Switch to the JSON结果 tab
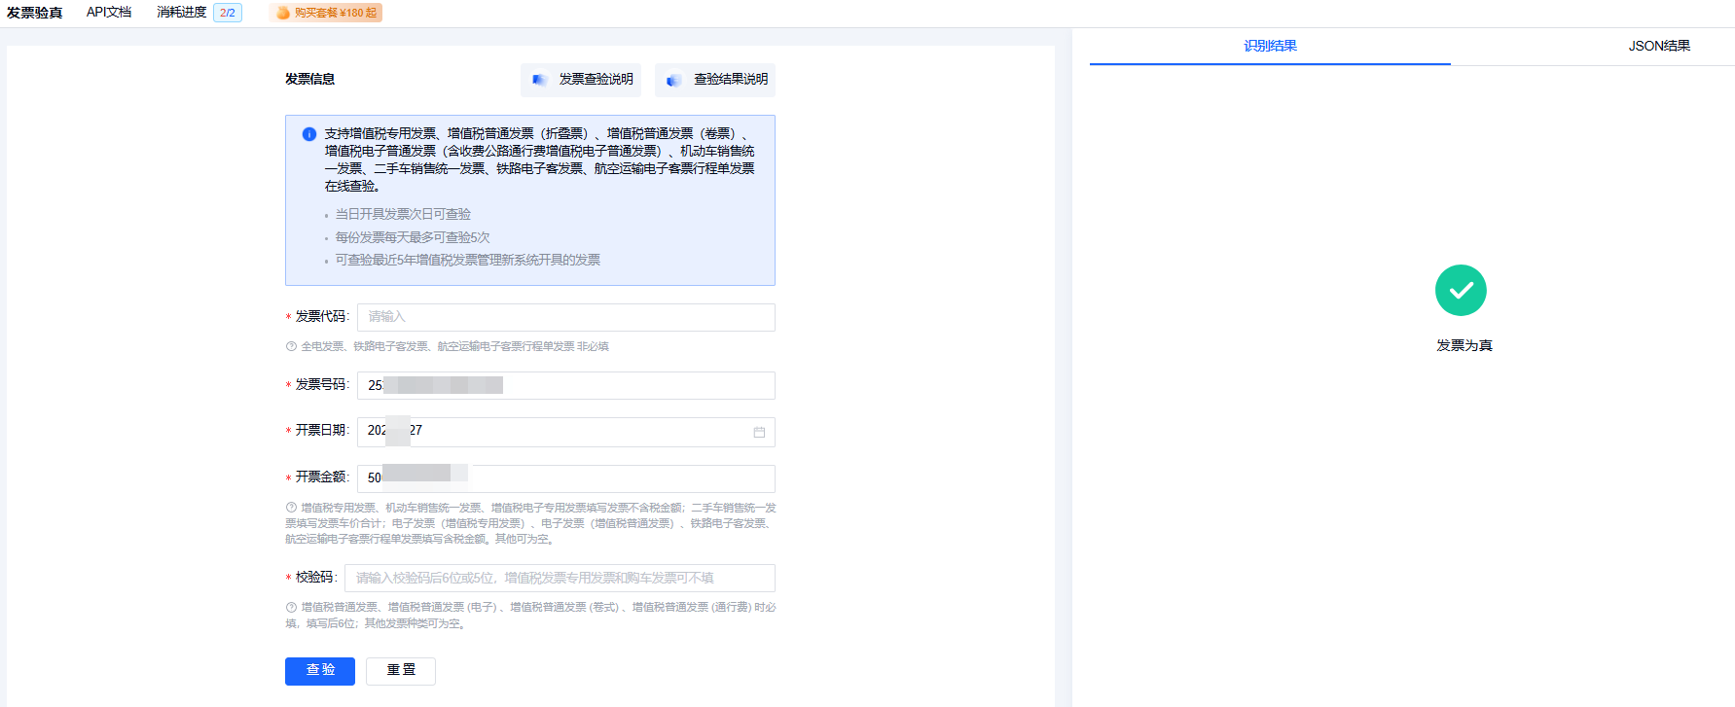Image resolution: width=1735 pixels, height=707 pixels. [x=1659, y=46]
